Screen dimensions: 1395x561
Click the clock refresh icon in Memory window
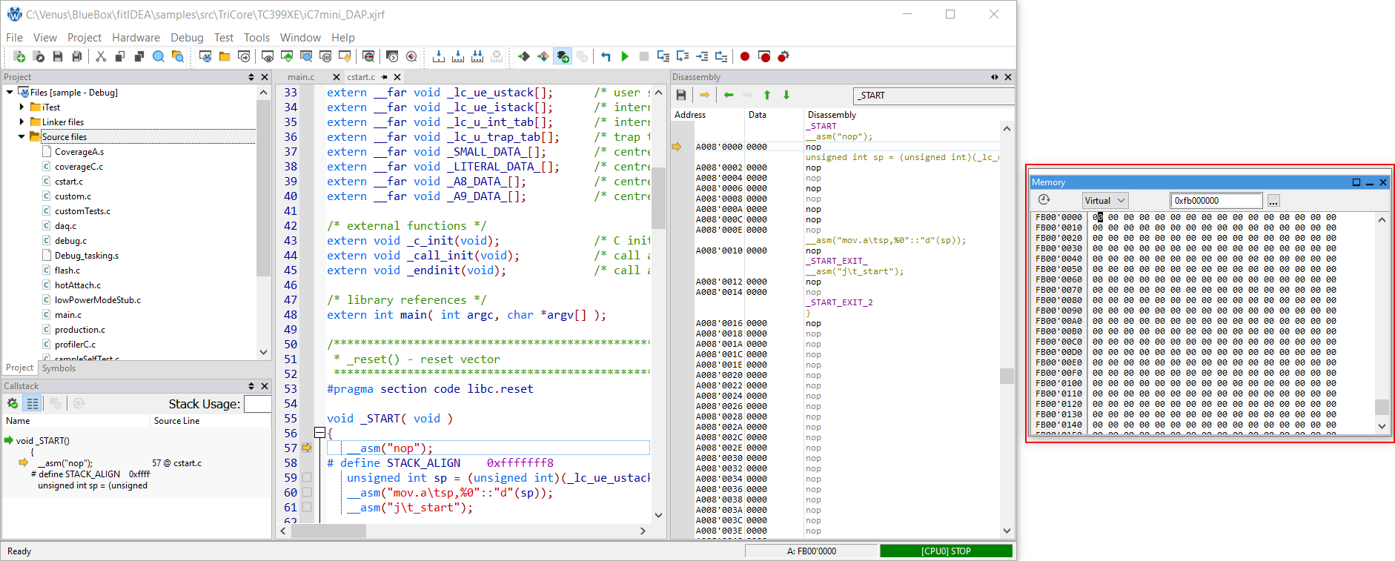point(1044,200)
